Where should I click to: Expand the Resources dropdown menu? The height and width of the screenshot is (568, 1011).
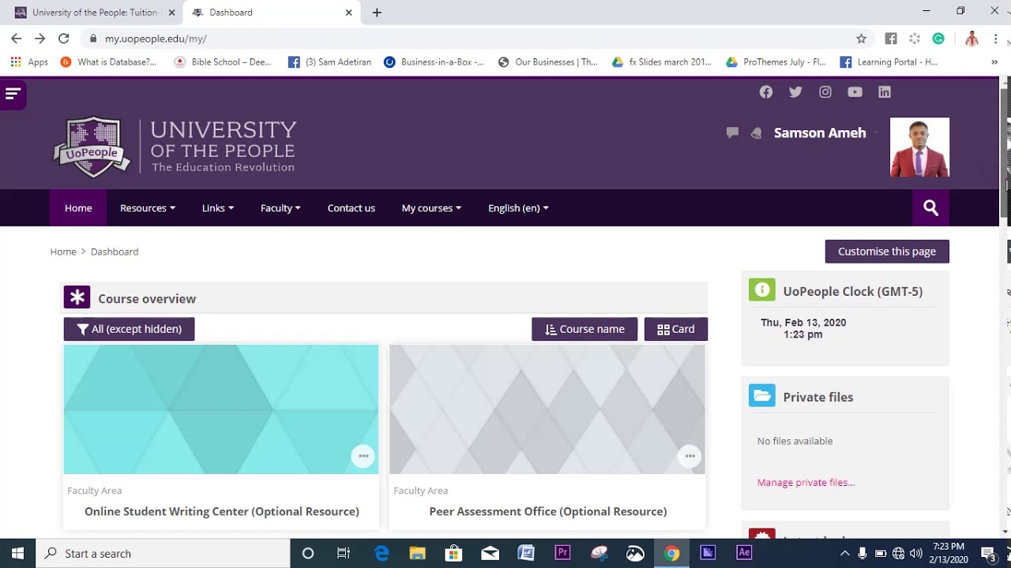[148, 208]
